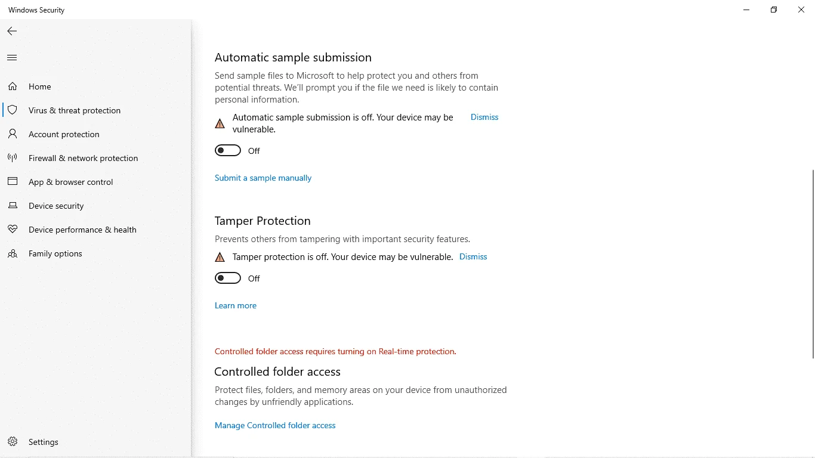
Task: Click the Home house icon
Action: (13, 86)
